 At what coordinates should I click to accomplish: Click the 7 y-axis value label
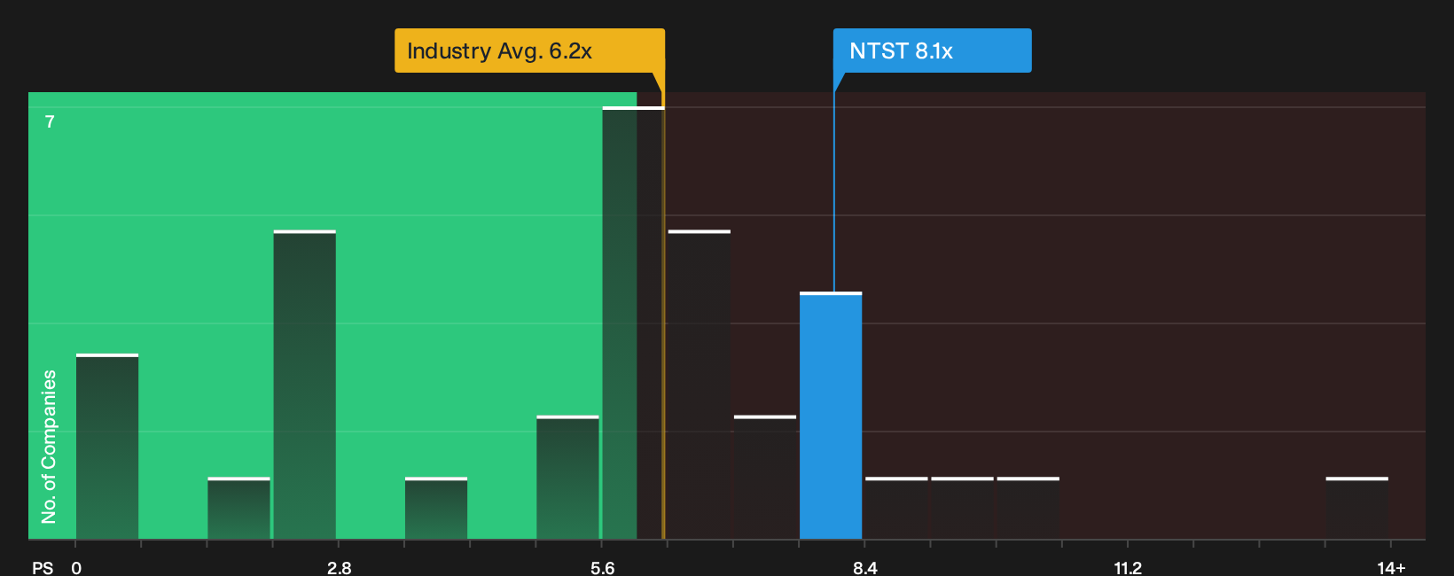pyautogui.click(x=50, y=121)
